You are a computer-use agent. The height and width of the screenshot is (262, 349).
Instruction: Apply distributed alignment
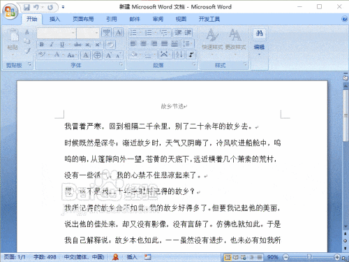tap(174, 43)
